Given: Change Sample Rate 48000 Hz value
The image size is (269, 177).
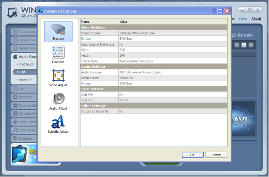Looking at the screenshot, I should [173, 78].
